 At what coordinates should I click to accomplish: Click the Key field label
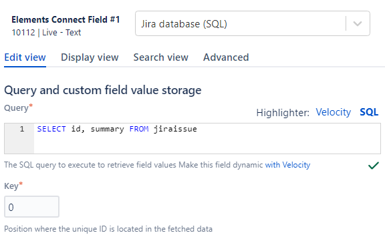[13, 186]
